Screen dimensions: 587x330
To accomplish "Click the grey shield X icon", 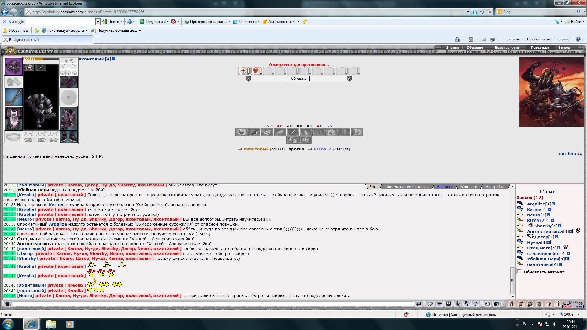I will pyautogui.click(x=248, y=79).
